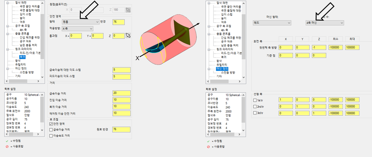
Task: Click the 복귀 이송 거리 field
Action: [x=121, y=106]
